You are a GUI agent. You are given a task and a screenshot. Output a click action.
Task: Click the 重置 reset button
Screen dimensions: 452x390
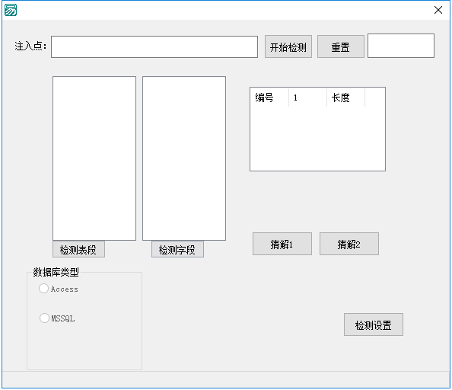340,46
